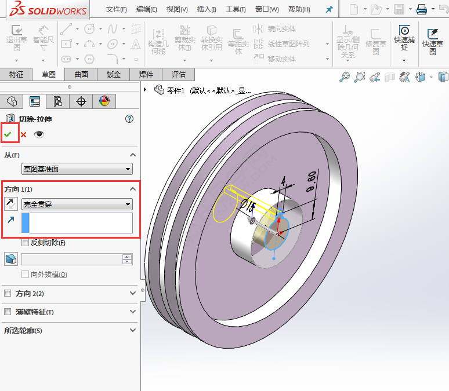Image resolution: width=449 pixels, height=391 pixels.
Task: Expand the 薄壁特征 section chevron
Action: pos(133,312)
